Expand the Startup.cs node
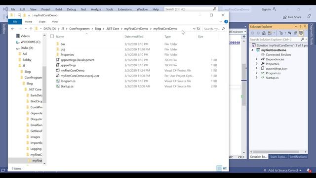The height and width of the screenshot is (178, 316). [257, 78]
